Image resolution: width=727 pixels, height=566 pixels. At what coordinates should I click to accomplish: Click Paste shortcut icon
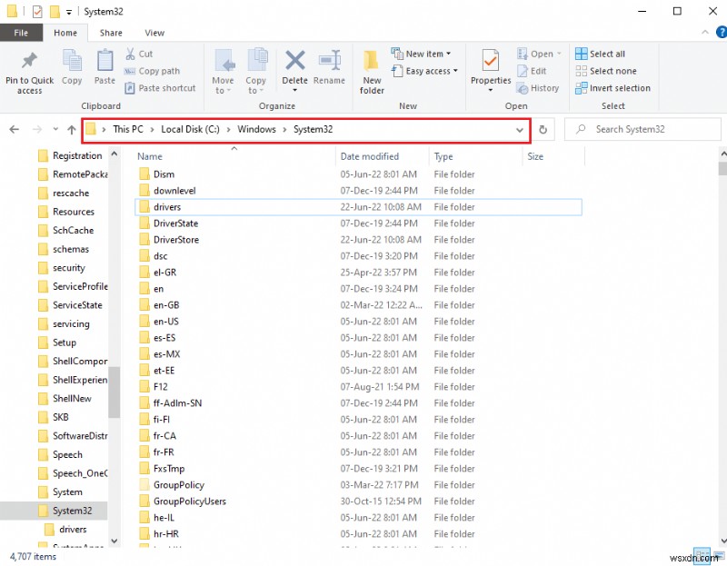click(x=130, y=88)
